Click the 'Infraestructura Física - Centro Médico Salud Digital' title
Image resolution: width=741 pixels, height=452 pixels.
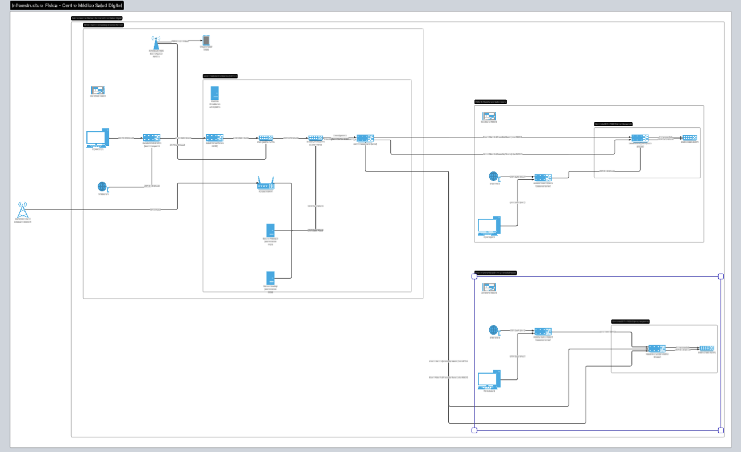point(67,5)
